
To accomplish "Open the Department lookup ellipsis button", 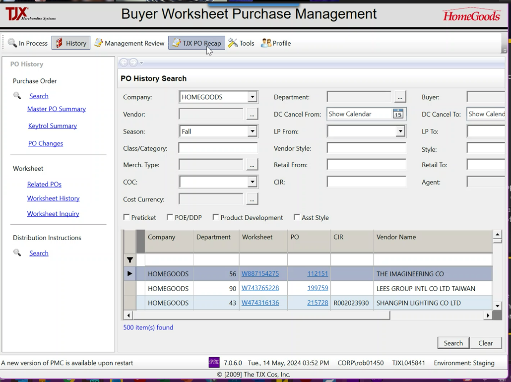I will pos(400,97).
